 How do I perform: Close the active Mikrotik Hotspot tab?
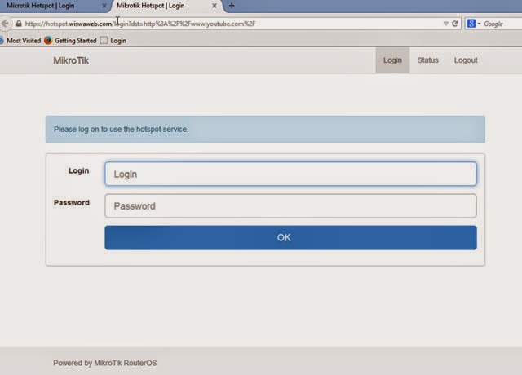(215, 6)
